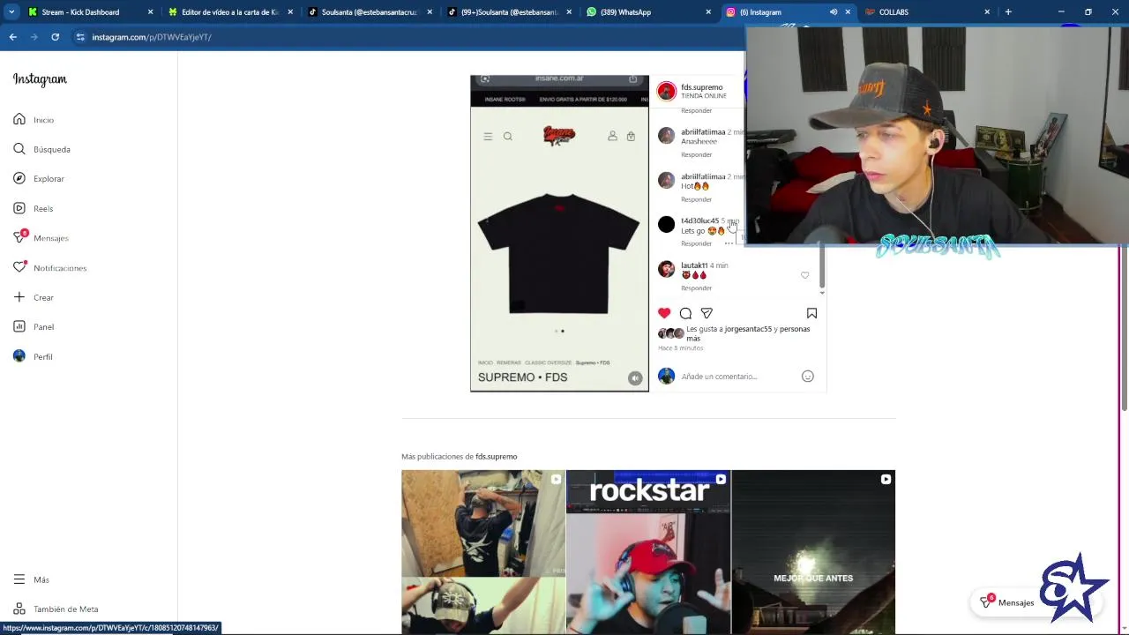Open the fds.supremo profile link
This screenshot has width=1129, height=635.
pyautogui.click(x=701, y=87)
